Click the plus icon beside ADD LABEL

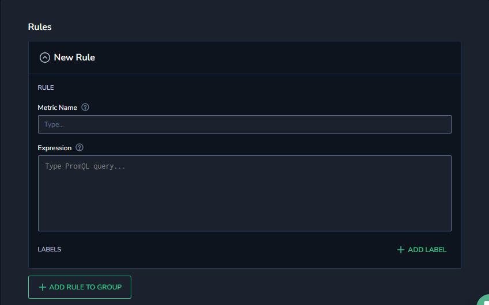[400, 250]
